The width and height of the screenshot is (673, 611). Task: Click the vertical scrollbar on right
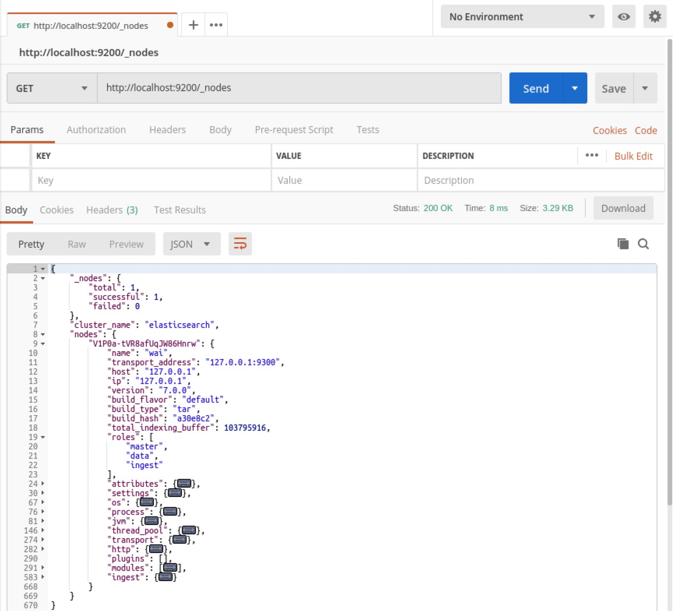(x=669, y=273)
